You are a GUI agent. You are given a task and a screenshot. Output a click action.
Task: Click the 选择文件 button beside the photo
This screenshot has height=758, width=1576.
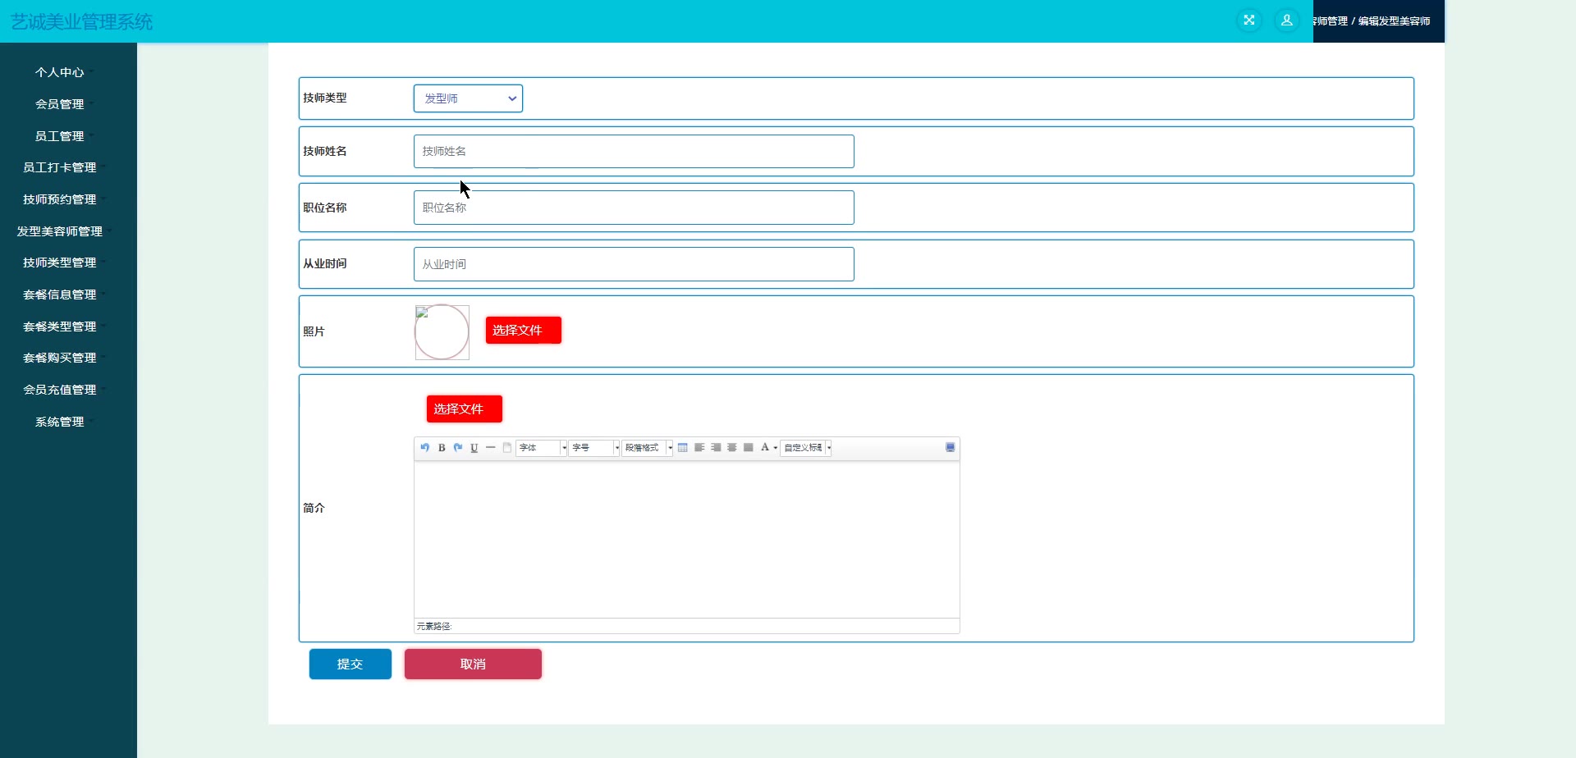[524, 331]
